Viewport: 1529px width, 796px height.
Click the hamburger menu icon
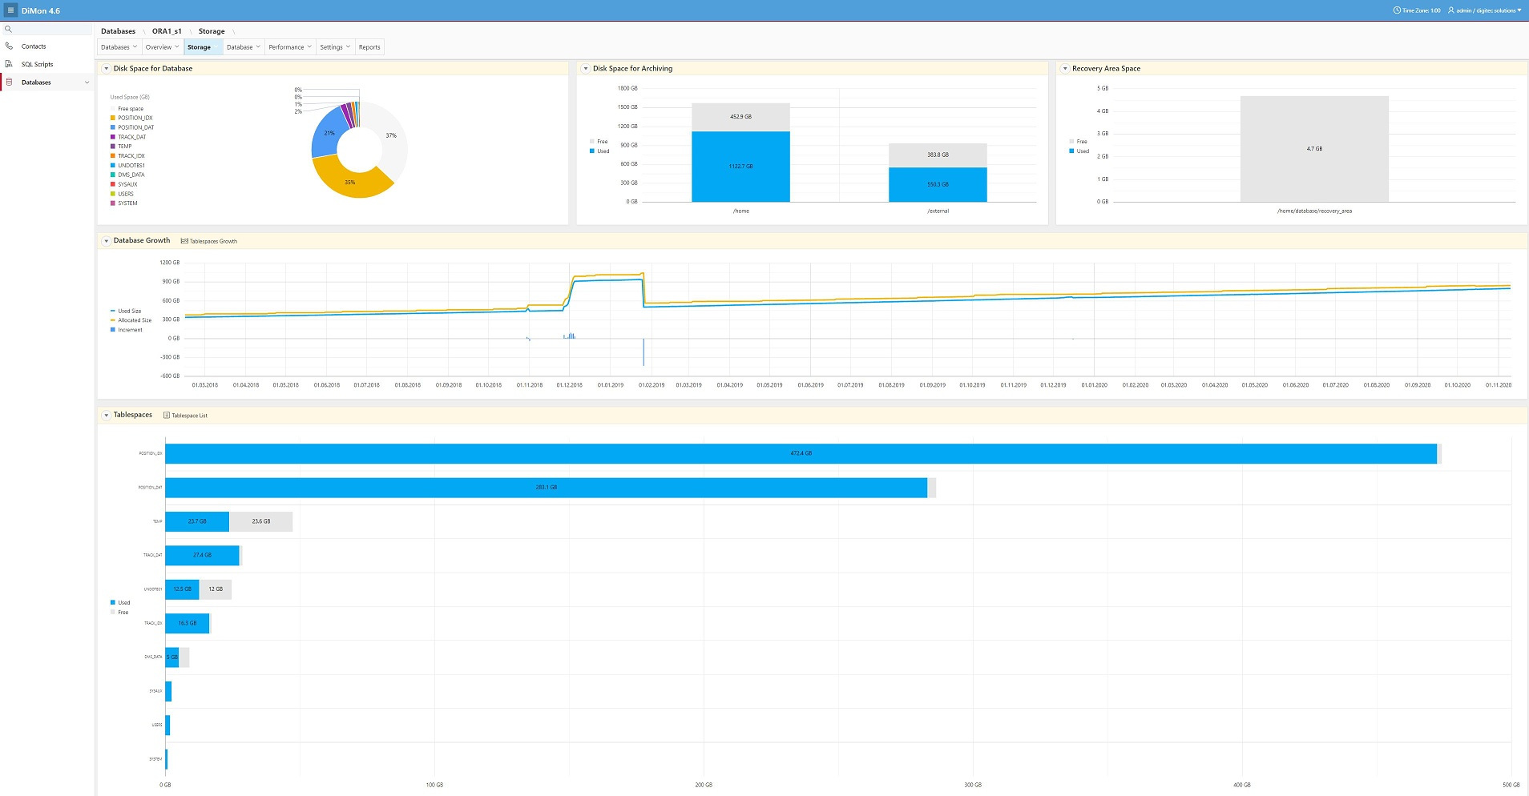[10, 10]
